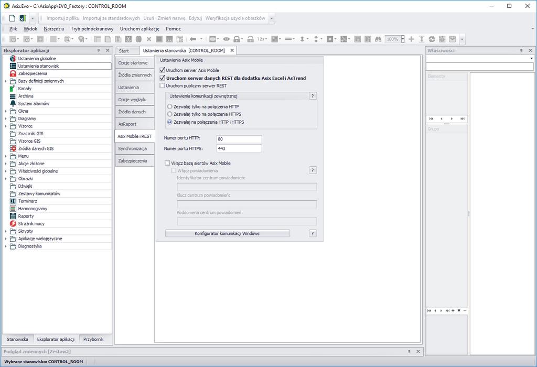Pin the Eksplorator aplikacji panel
This screenshot has width=537, height=367.
99,50
